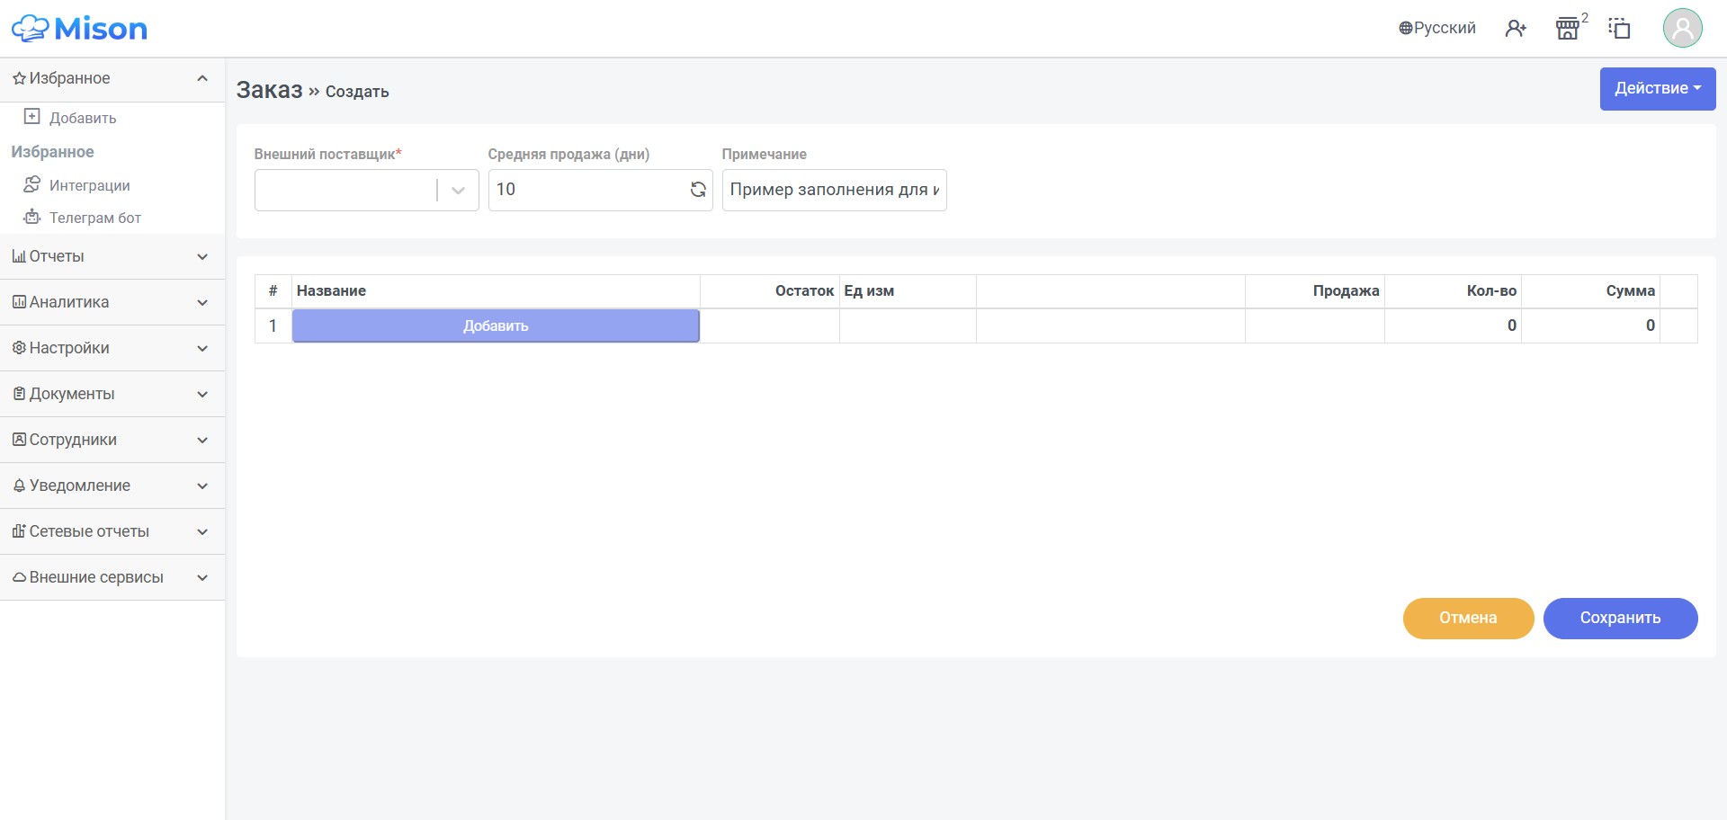
Task: Click the Mison logo
Action: coord(79,29)
